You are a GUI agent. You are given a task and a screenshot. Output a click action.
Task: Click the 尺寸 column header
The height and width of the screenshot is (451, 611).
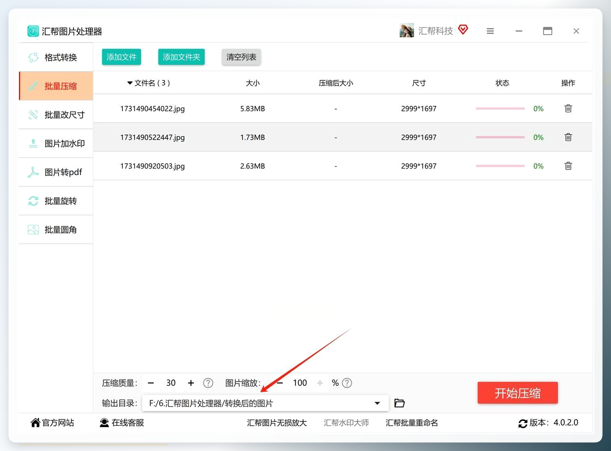[419, 83]
